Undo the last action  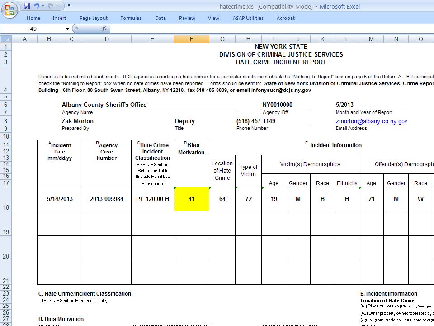coord(37,5)
